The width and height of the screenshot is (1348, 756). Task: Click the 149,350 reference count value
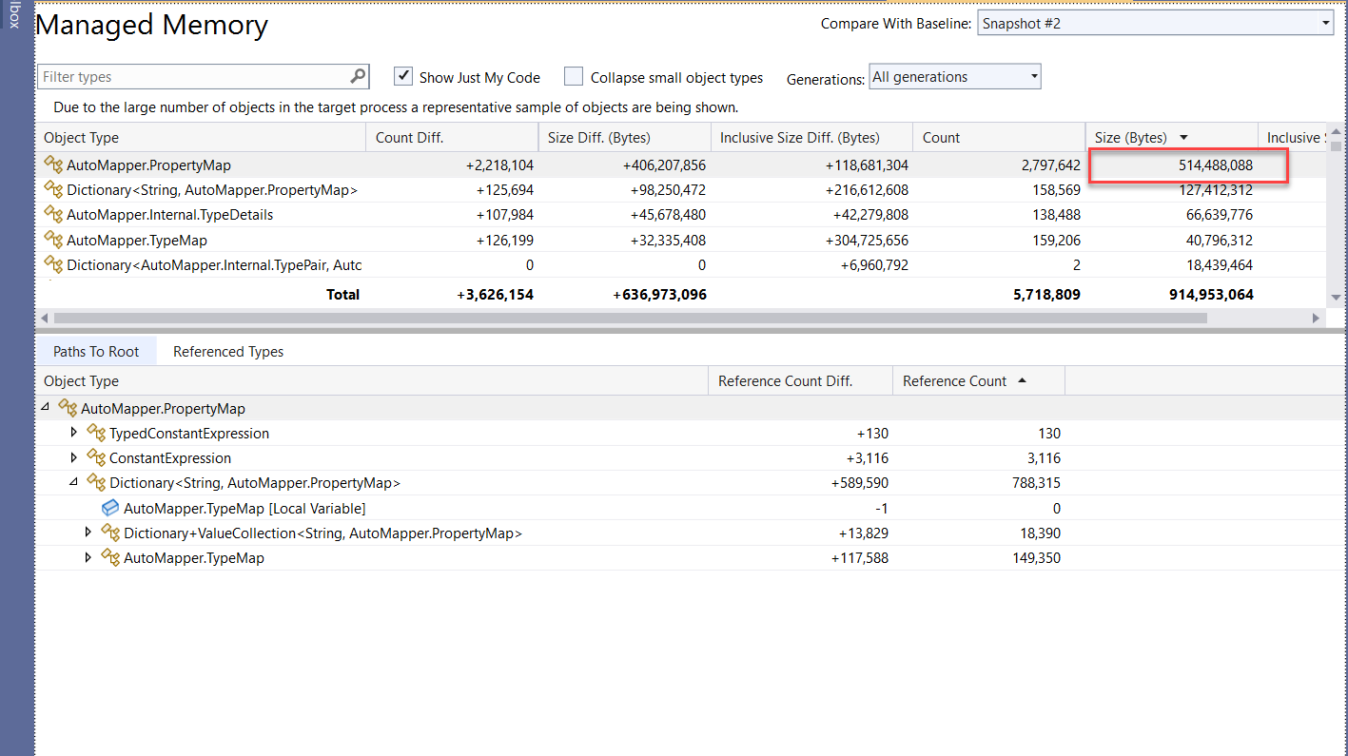[x=1036, y=557]
